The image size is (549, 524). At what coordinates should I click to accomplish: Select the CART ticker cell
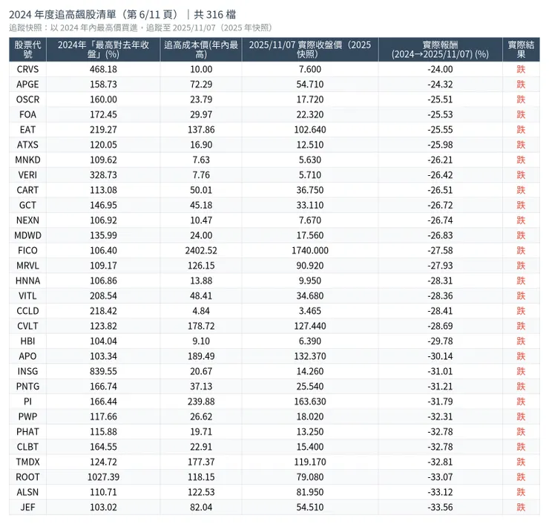click(x=27, y=190)
